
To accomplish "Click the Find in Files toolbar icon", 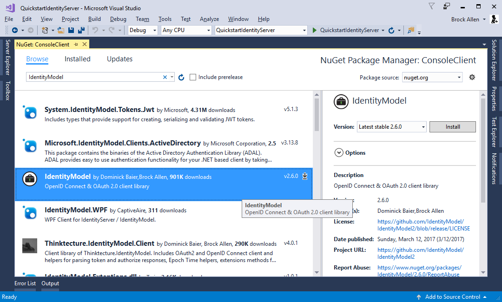I will click(411, 30).
